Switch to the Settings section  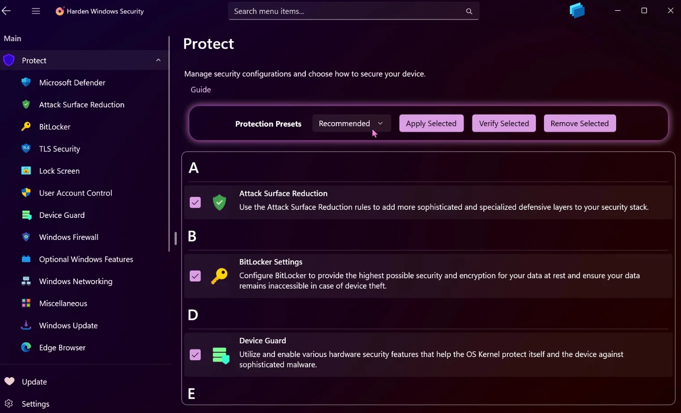pos(35,403)
